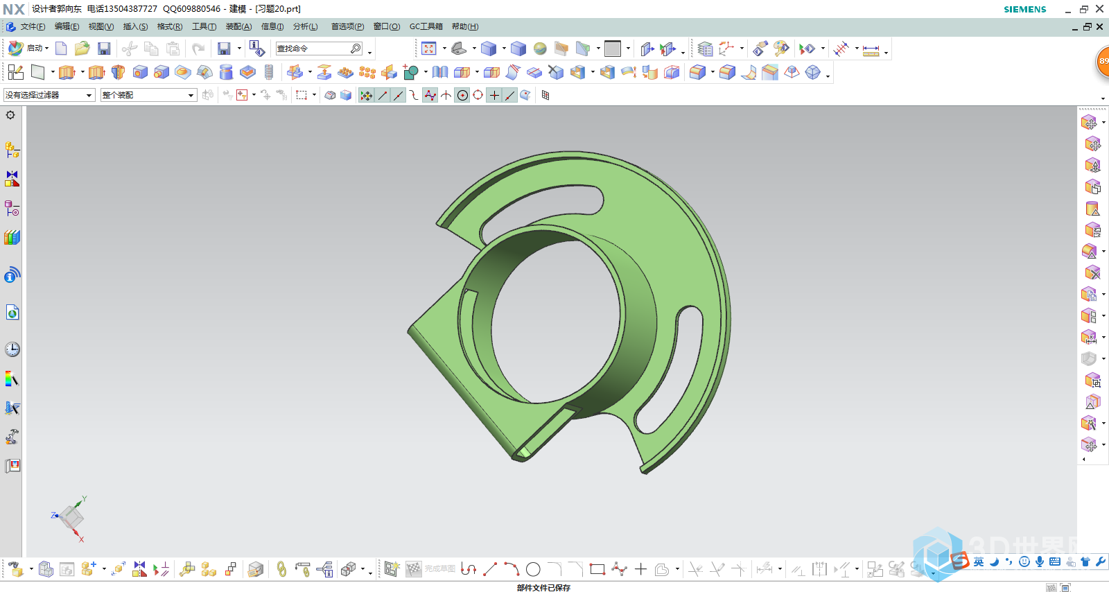Toggle Point on Curve snap option
Screen dimensions: 1109x592
pos(510,96)
